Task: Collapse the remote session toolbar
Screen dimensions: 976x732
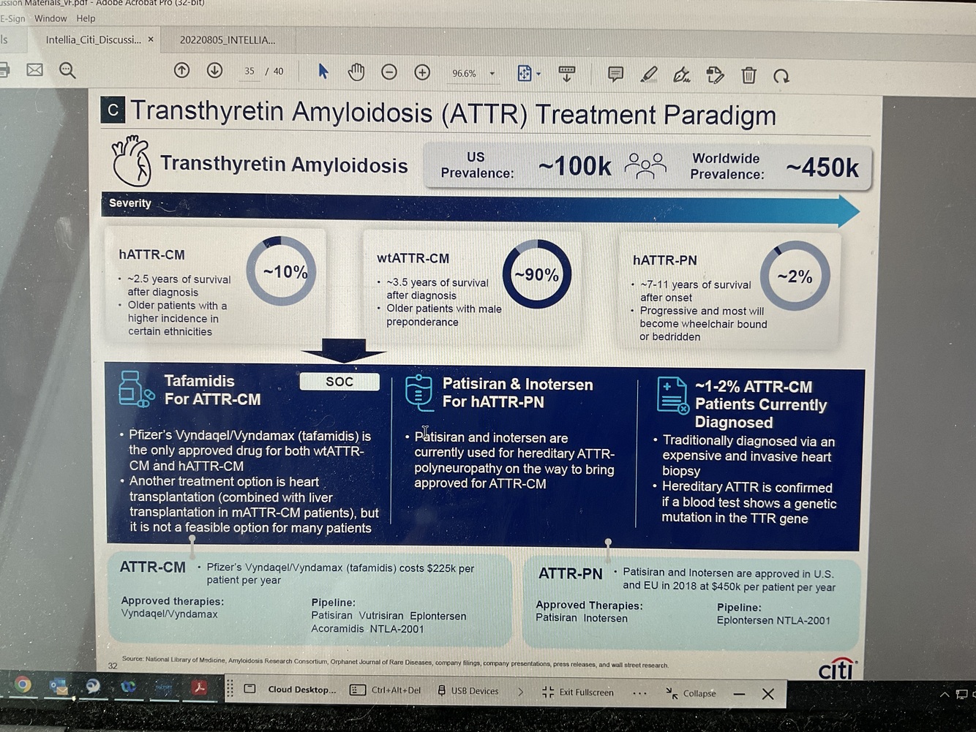Action: point(691,693)
